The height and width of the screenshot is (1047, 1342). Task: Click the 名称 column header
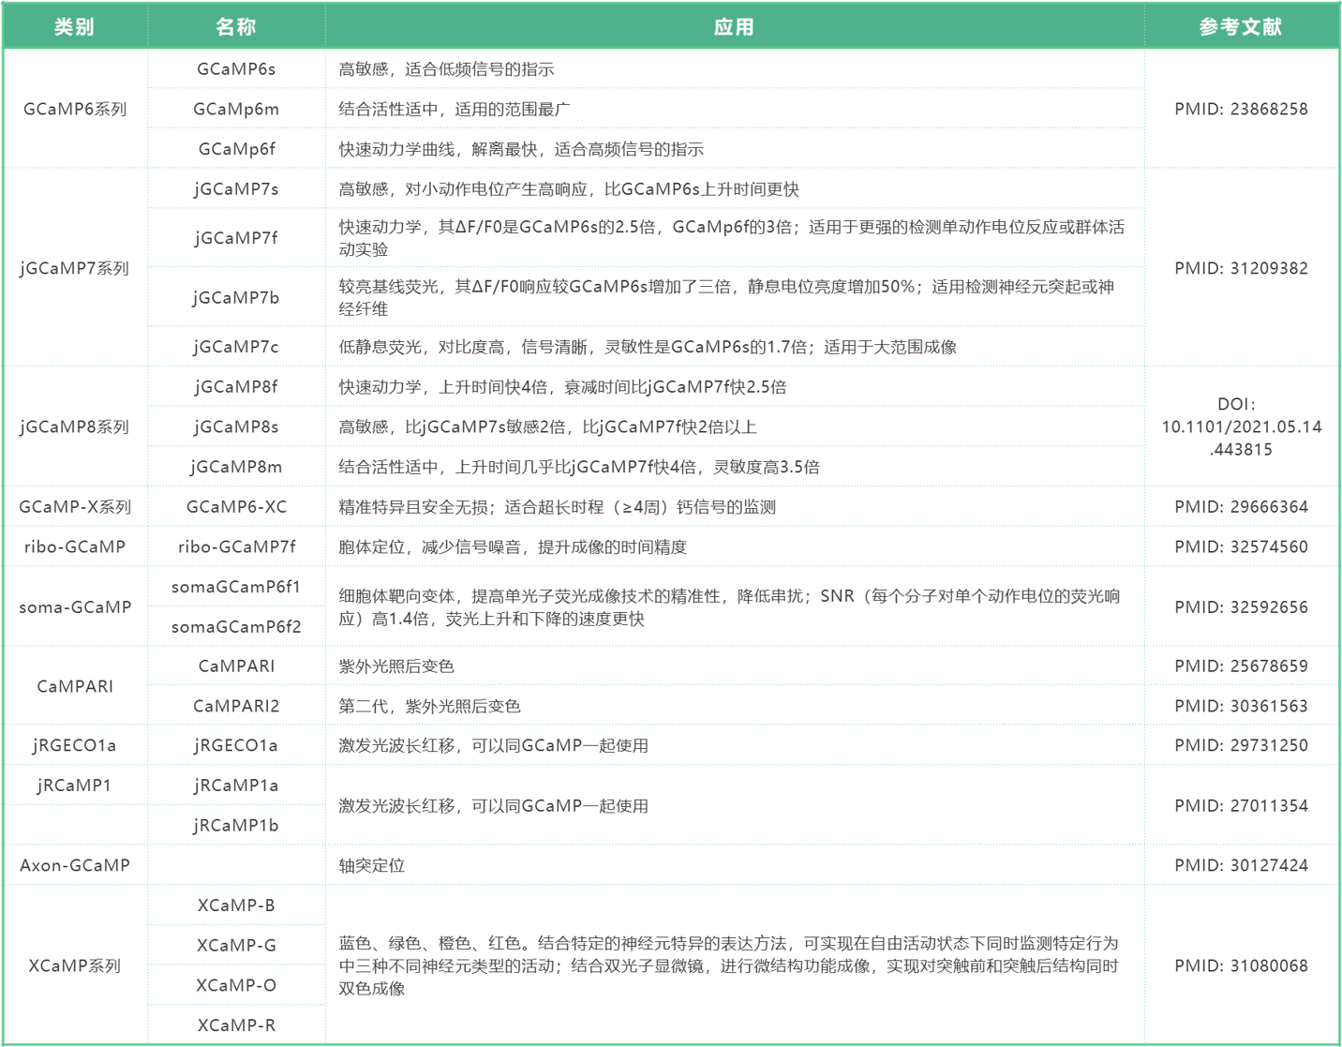point(236,26)
